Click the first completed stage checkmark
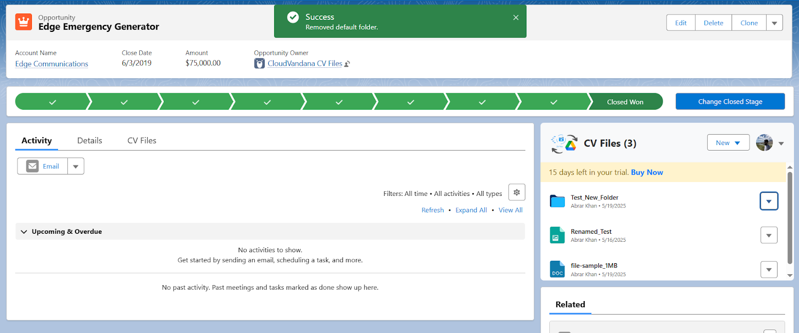This screenshot has height=333, width=799. [x=52, y=102]
